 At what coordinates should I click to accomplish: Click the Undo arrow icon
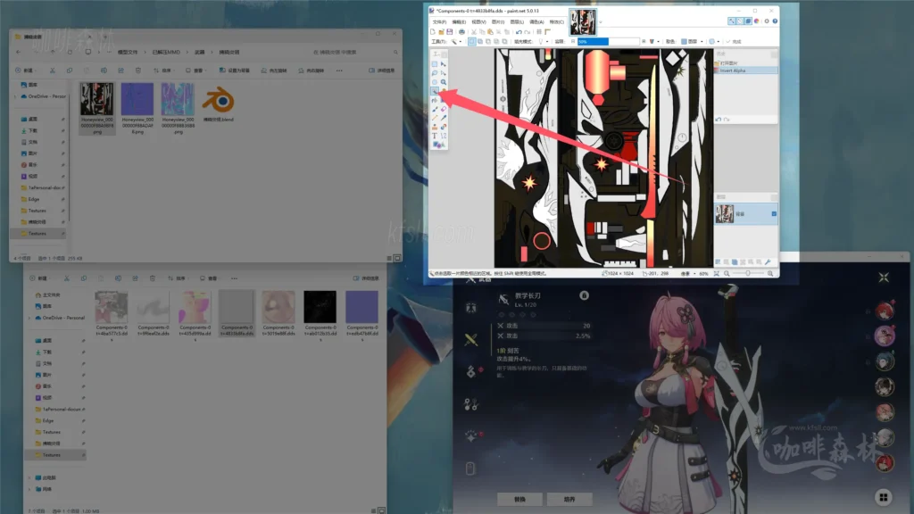pyautogui.click(x=519, y=32)
